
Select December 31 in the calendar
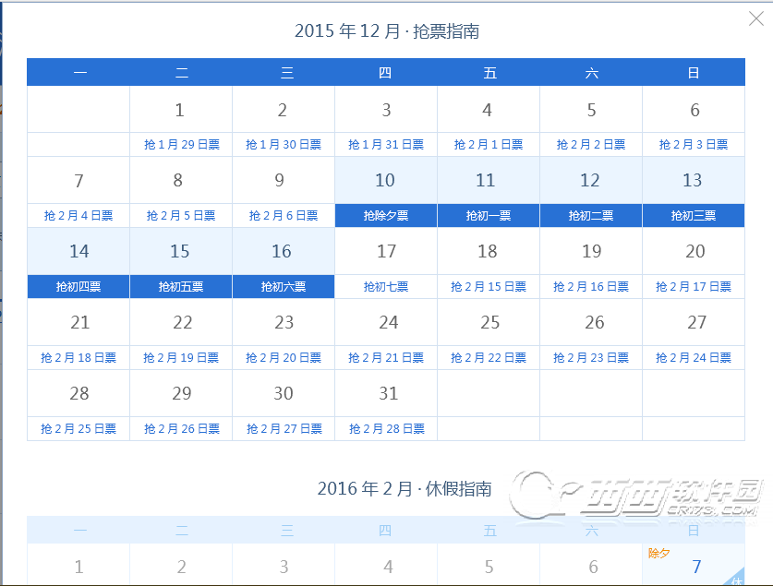388,393
